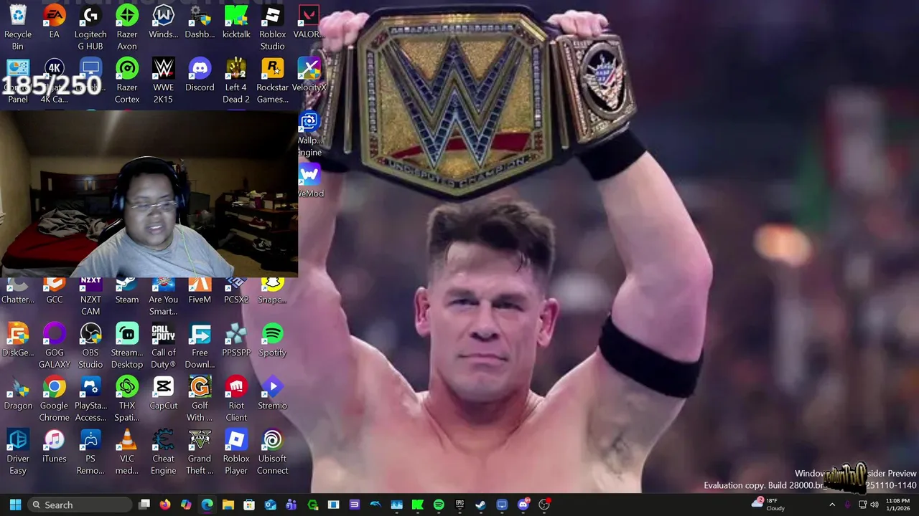The height and width of the screenshot is (516, 919).
Task: Open PlayStation Accessories shortcut
Action: (x=90, y=398)
